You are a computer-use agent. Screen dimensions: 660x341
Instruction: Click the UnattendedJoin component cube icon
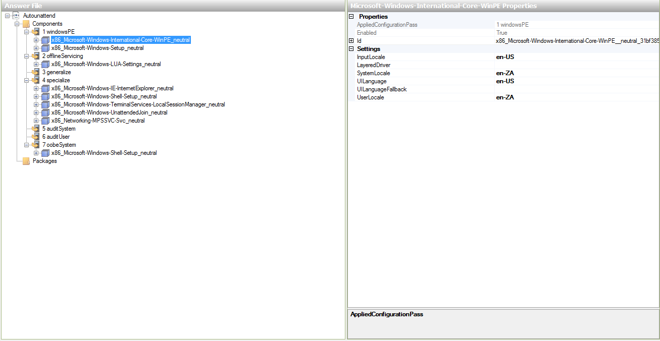[45, 112]
